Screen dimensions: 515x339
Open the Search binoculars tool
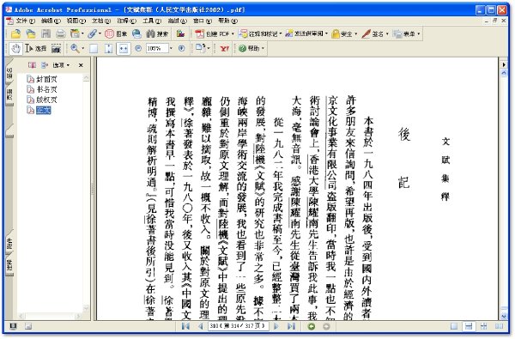click(157, 33)
